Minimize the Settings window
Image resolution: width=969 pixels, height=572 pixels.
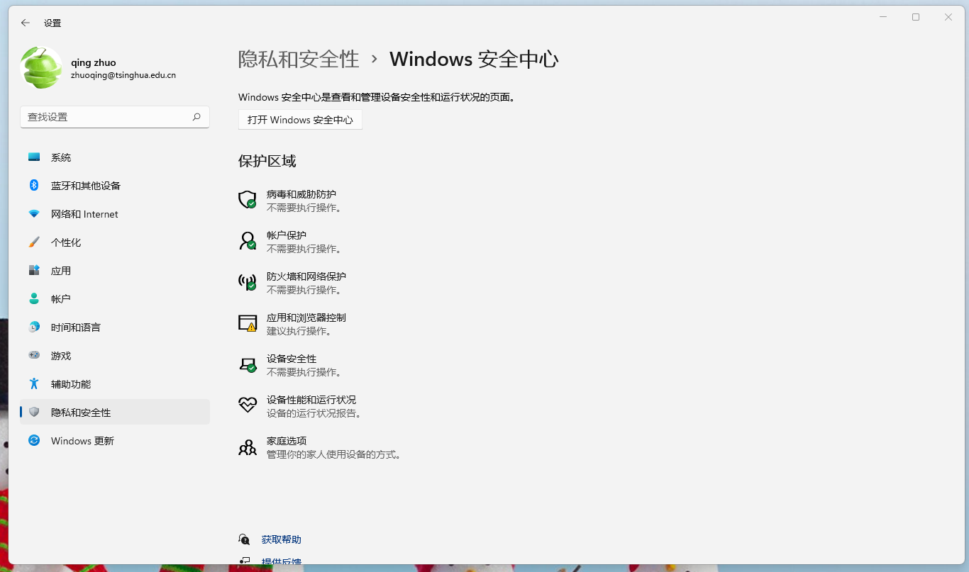(883, 17)
